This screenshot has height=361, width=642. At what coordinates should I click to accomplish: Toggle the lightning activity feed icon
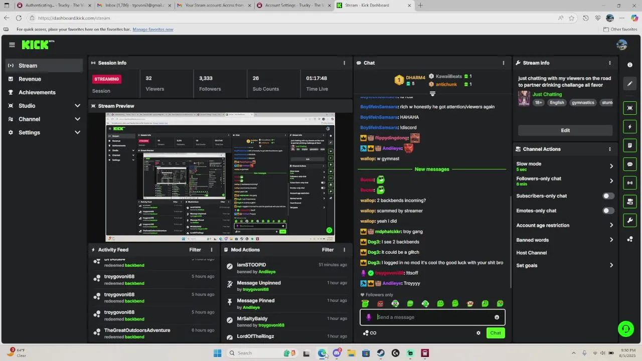coord(630,127)
